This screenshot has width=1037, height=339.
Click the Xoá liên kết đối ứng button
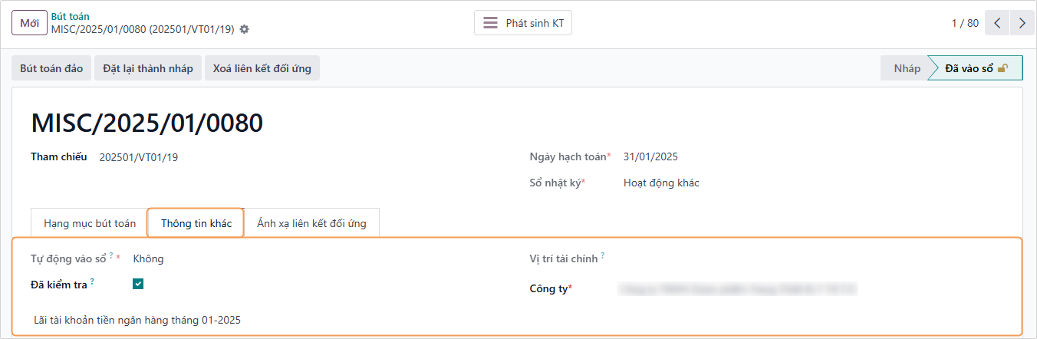pyautogui.click(x=262, y=68)
